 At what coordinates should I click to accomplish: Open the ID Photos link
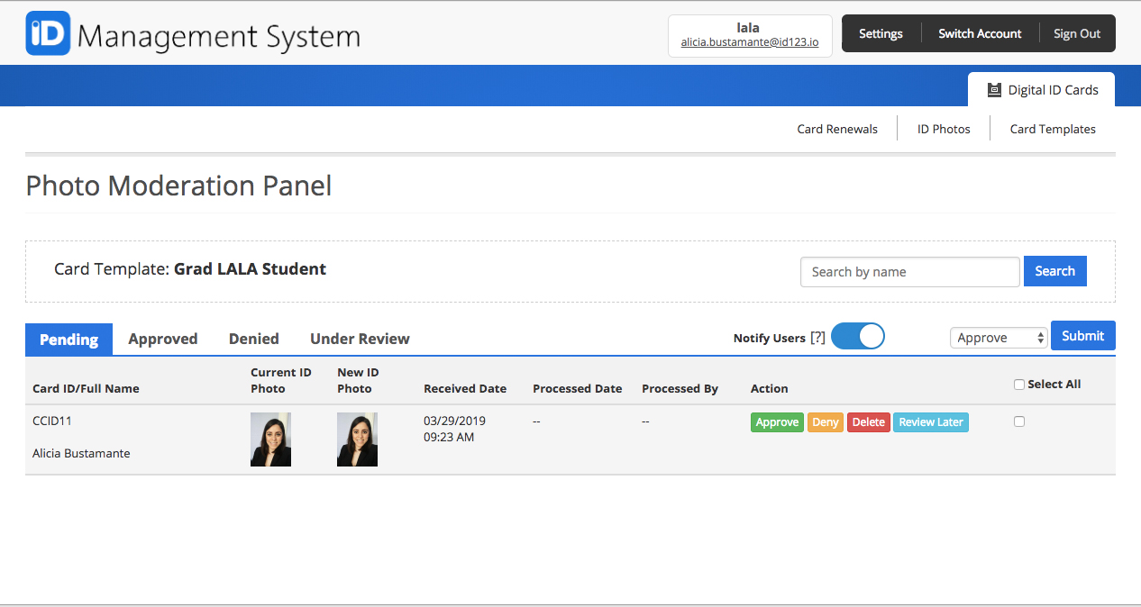click(x=944, y=129)
